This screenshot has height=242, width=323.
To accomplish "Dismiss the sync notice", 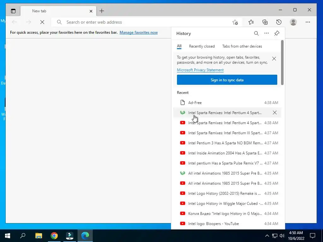I will (x=274, y=59).
